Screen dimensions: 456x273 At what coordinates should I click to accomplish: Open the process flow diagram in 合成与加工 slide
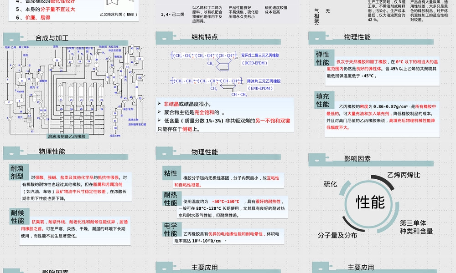click(75, 91)
